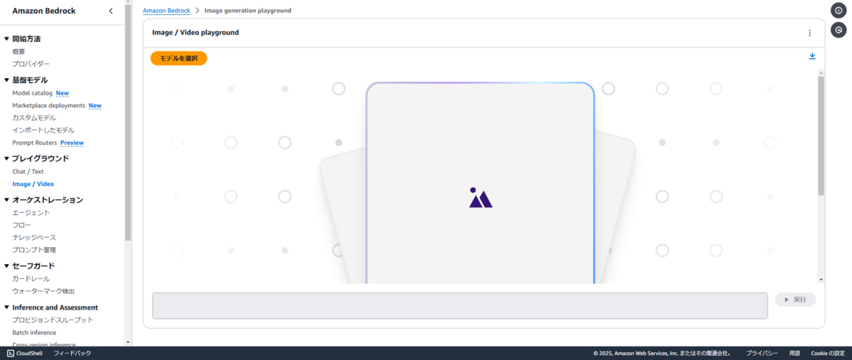The image size is (852, 360).
Task: Collapse the オーケストレーション section
Action: 7,200
